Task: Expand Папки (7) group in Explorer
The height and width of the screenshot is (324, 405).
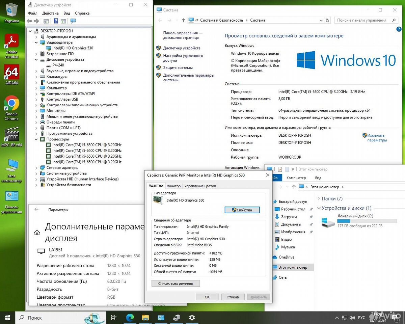Action: [x=319, y=199]
